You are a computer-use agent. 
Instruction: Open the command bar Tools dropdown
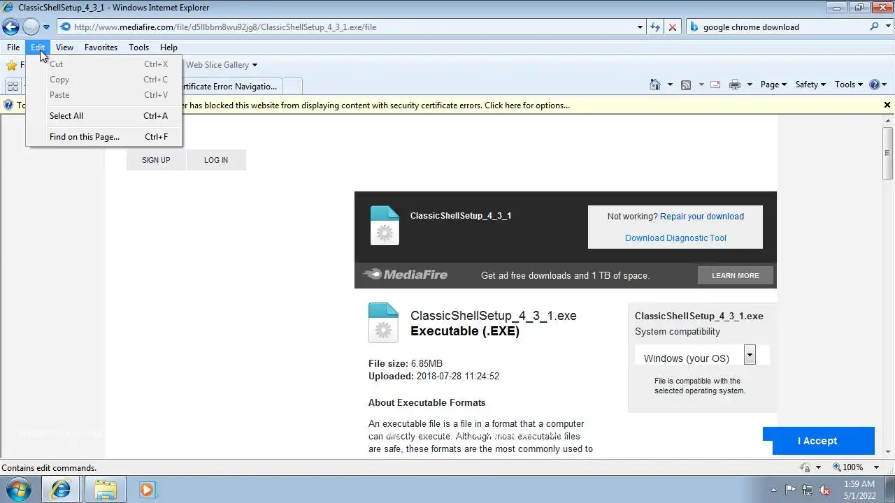pyautogui.click(x=849, y=85)
